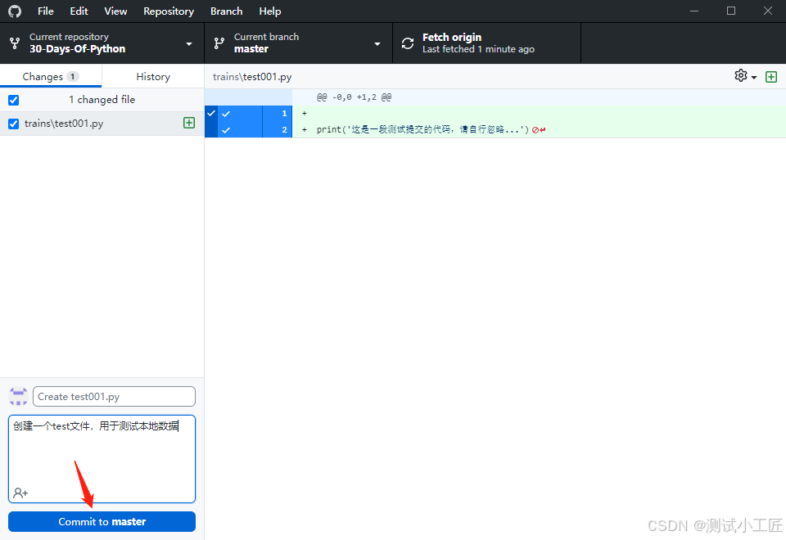Expand the Current branch dropdown
Viewport: 786px width, 540px height.
[377, 43]
